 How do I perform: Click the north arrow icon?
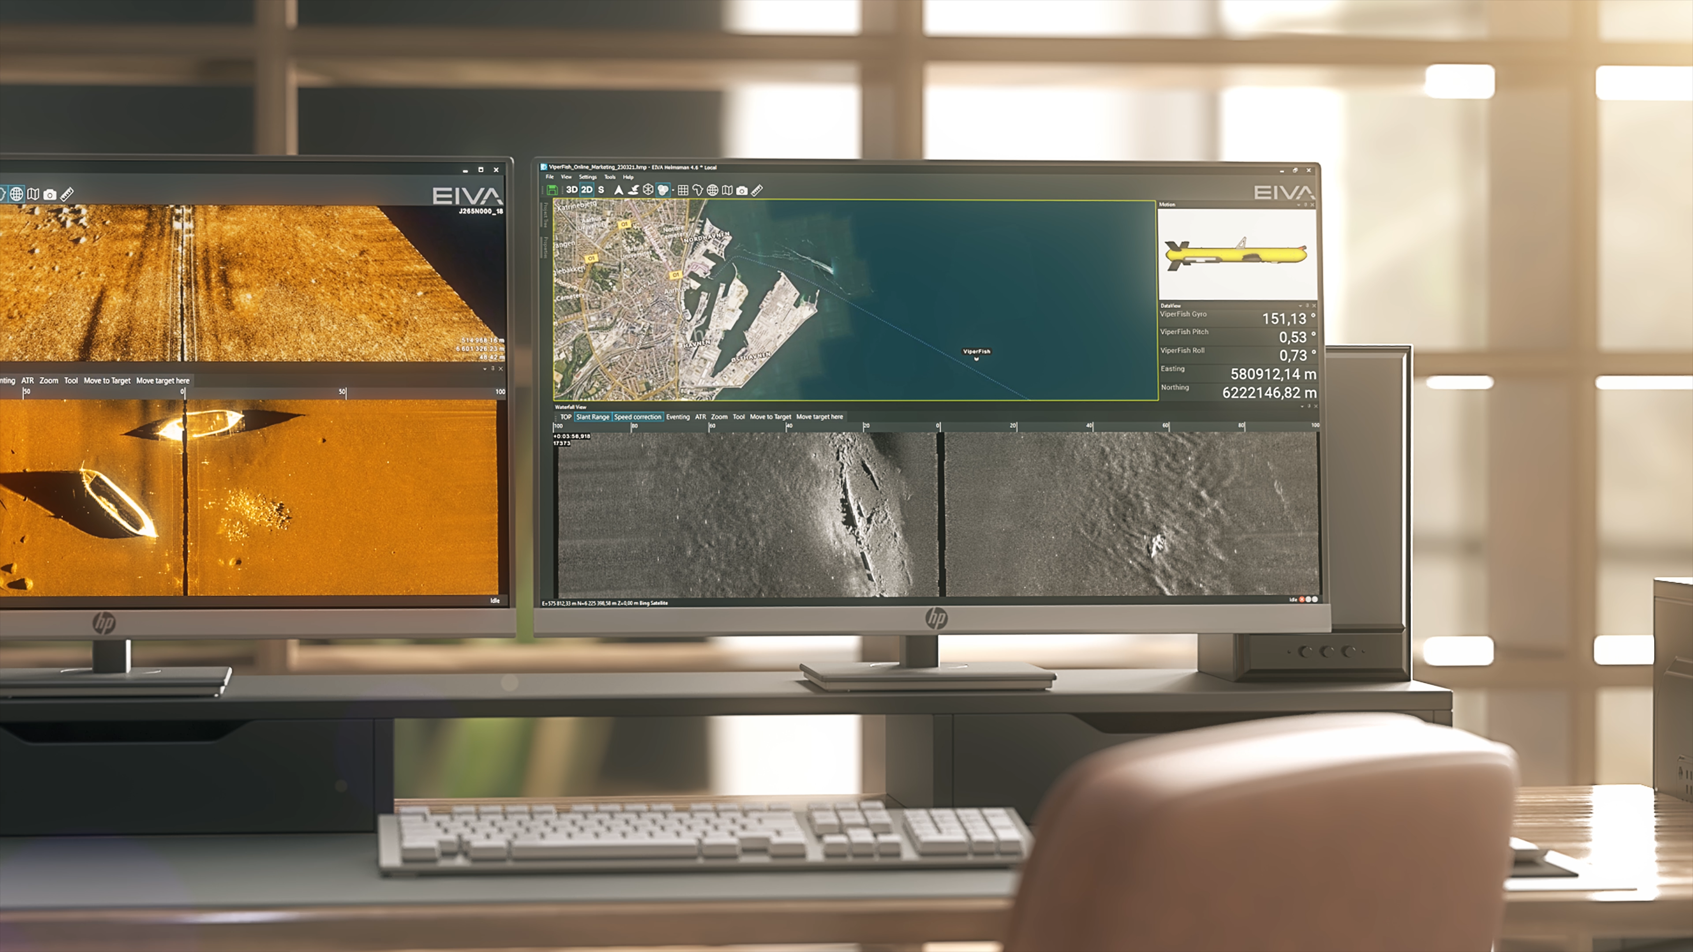click(619, 190)
